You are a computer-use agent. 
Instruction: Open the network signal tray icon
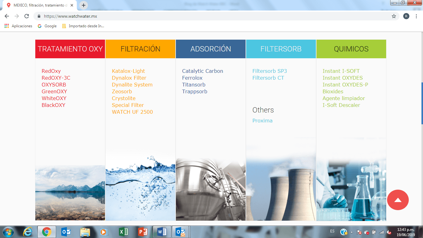click(x=382, y=232)
